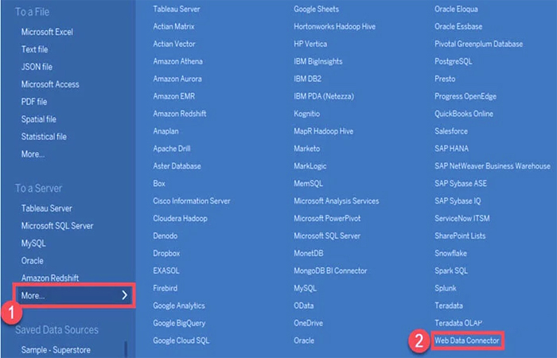Open Progress OpenEdge
Image resolution: width=557 pixels, height=358 pixels.
tap(465, 96)
